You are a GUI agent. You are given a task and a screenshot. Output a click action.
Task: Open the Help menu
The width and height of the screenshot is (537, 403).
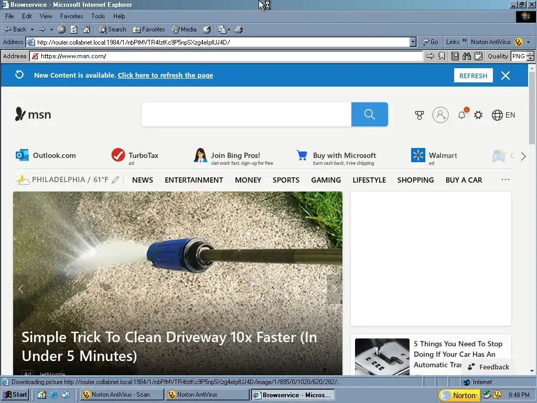coord(119,16)
